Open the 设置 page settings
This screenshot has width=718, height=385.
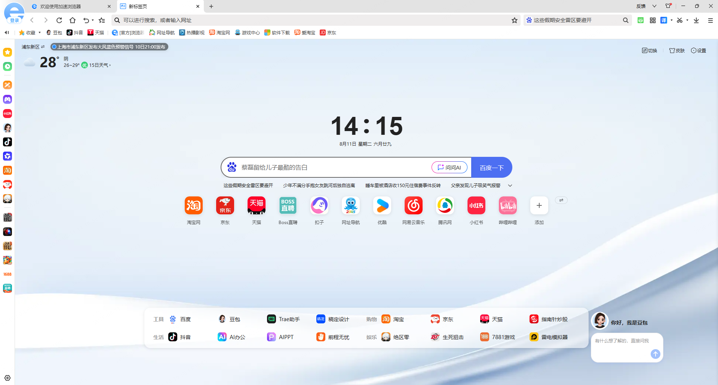point(699,50)
